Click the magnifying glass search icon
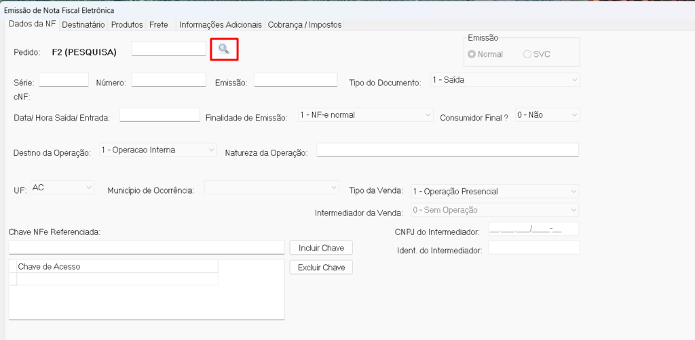This screenshot has height=340, width=695. (224, 49)
